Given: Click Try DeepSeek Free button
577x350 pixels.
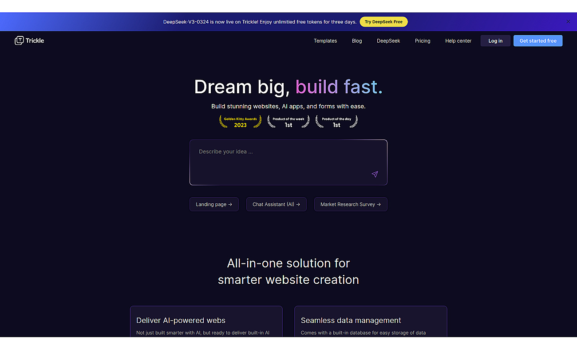Looking at the screenshot, I should pos(383,22).
